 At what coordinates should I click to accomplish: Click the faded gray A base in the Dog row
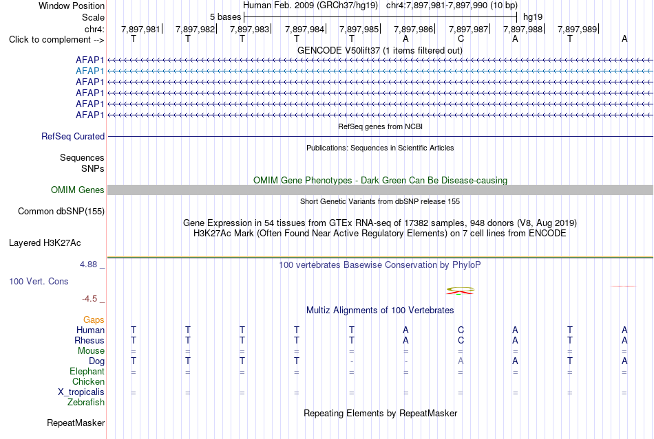[x=461, y=361]
